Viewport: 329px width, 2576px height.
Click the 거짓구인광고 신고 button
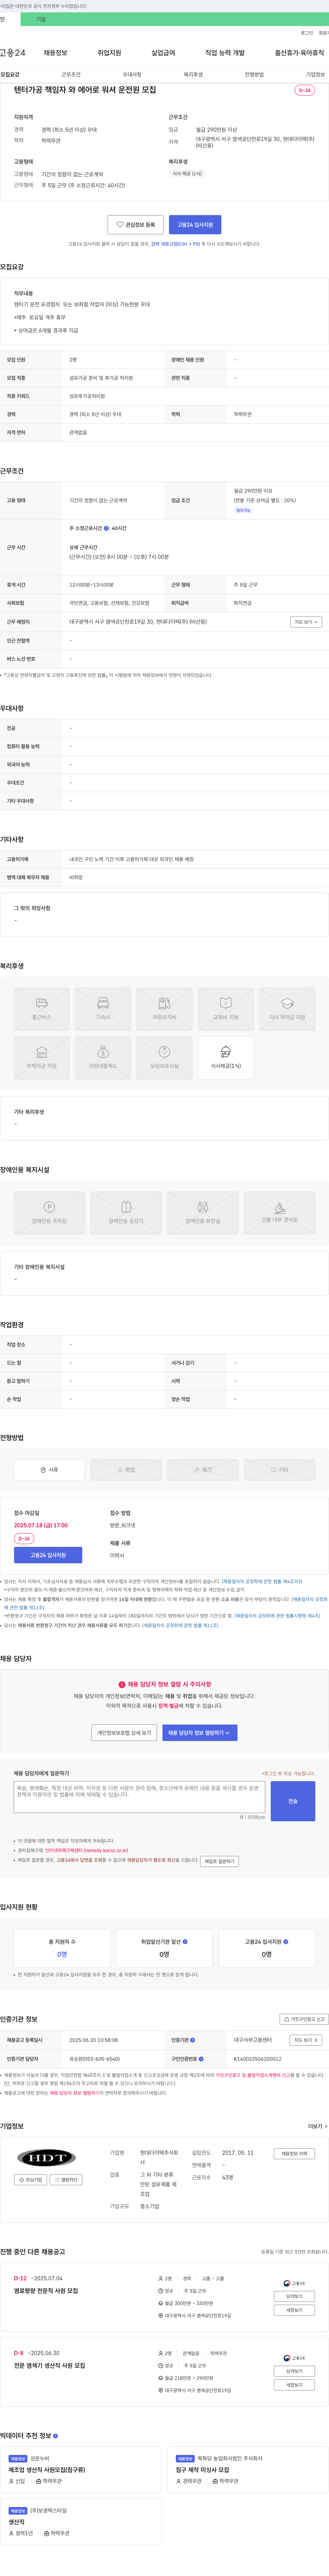(x=304, y=2019)
